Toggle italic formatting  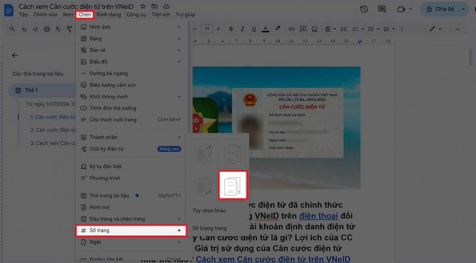(242, 29)
